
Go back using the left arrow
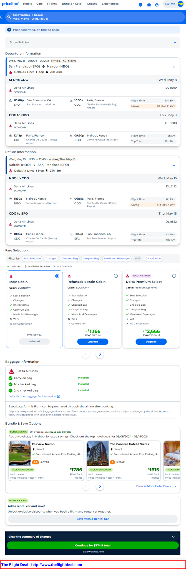[2, 17]
